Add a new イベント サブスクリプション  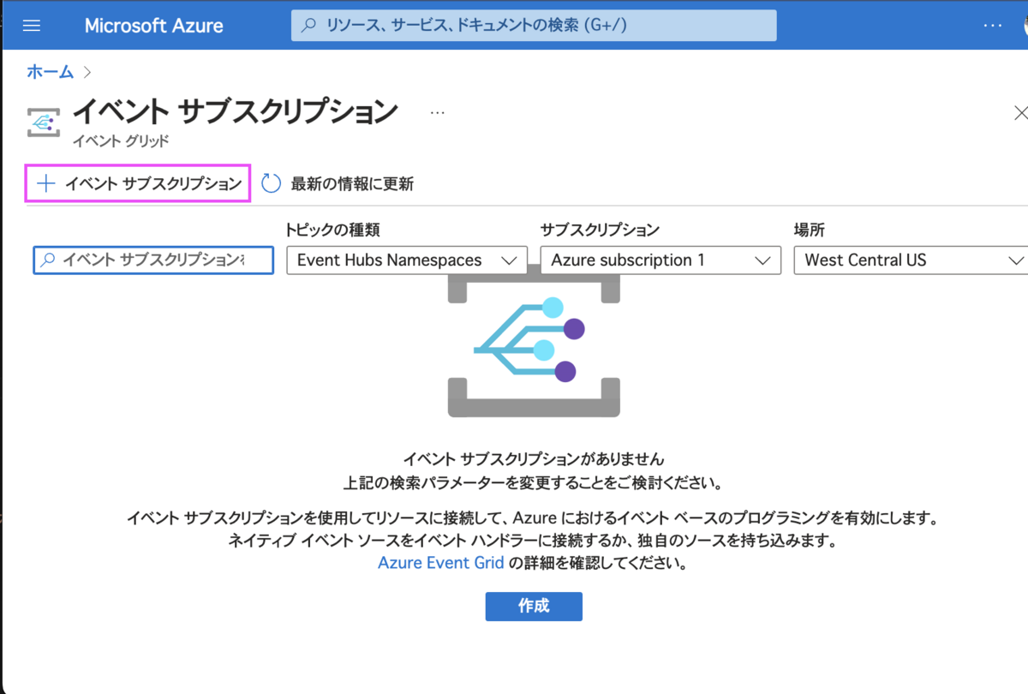(138, 183)
